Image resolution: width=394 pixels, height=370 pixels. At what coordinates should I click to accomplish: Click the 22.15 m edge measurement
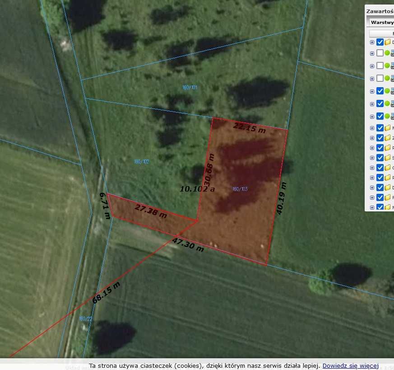coord(249,128)
